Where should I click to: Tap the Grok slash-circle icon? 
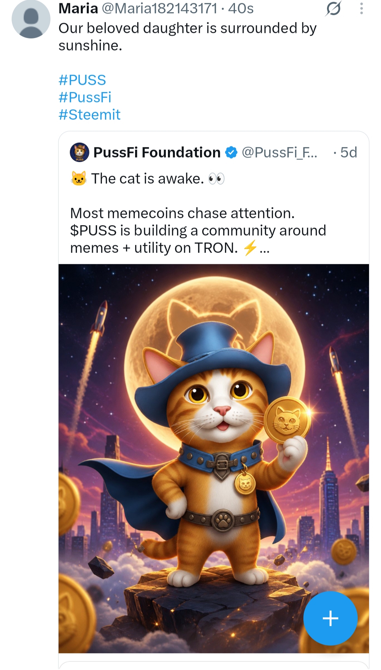333,8
